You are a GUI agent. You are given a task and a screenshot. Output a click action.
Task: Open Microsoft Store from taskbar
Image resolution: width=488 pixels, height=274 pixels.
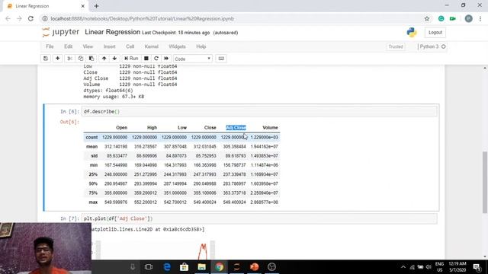click(x=185, y=267)
